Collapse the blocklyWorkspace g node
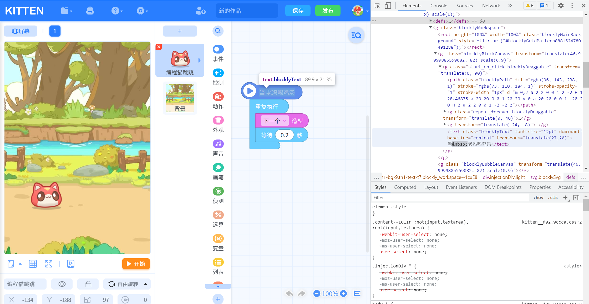 pos(430,27)
